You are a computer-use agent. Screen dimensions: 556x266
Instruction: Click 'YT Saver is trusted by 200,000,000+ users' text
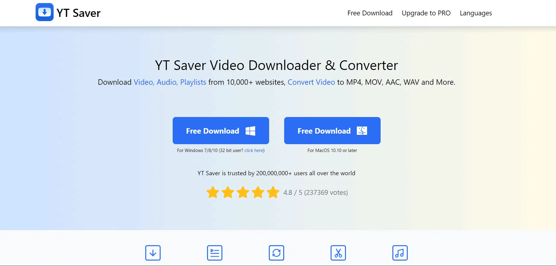(276, 173)
